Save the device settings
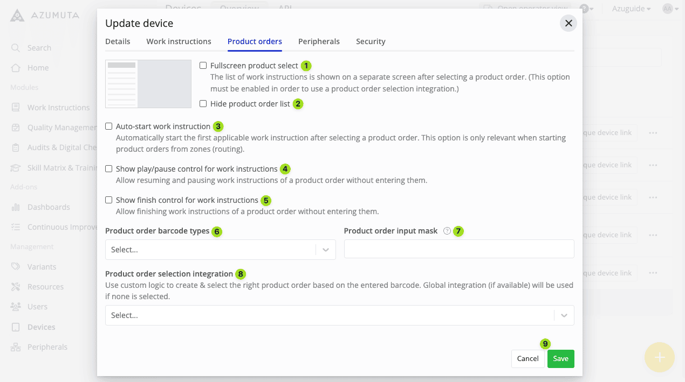685x382 pixels. tap(560, 358)
